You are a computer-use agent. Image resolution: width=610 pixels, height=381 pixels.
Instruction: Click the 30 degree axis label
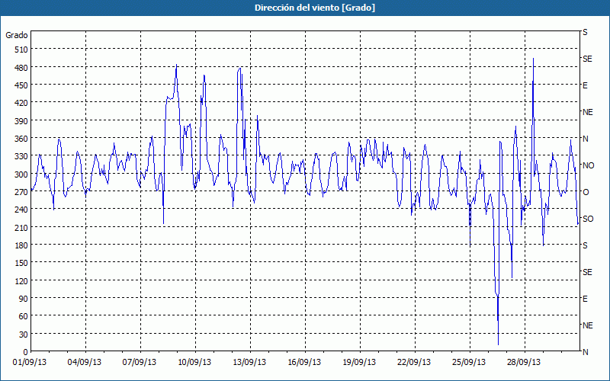[24, 335]
